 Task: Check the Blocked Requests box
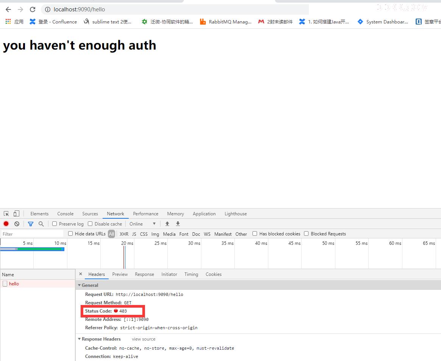tap(306, 233)
